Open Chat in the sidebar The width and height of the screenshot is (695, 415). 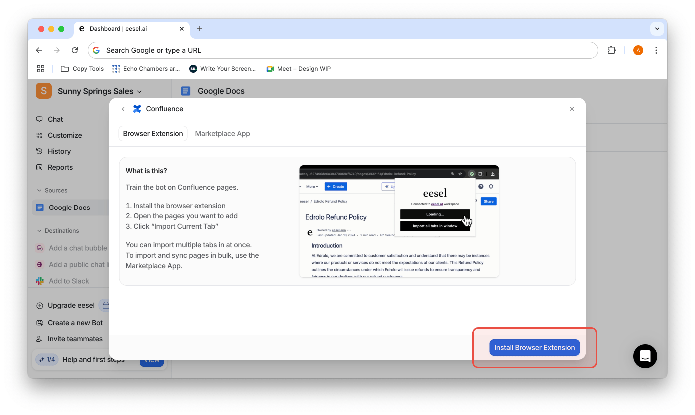click(55, 119)
